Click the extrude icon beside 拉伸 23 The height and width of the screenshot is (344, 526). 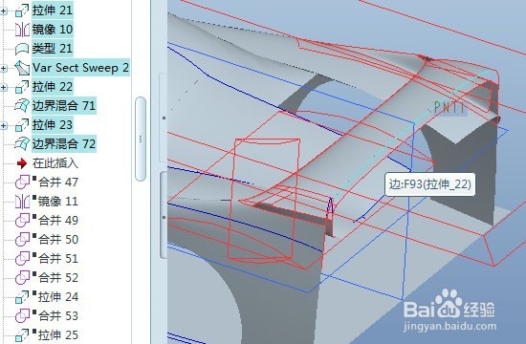click(22, 125)
